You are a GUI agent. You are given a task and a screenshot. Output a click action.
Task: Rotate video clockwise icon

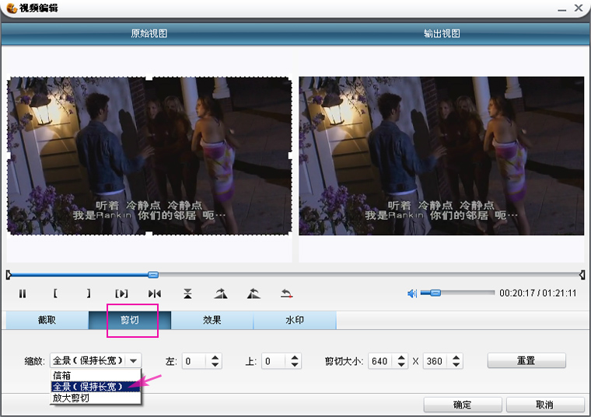pos(221,294)
